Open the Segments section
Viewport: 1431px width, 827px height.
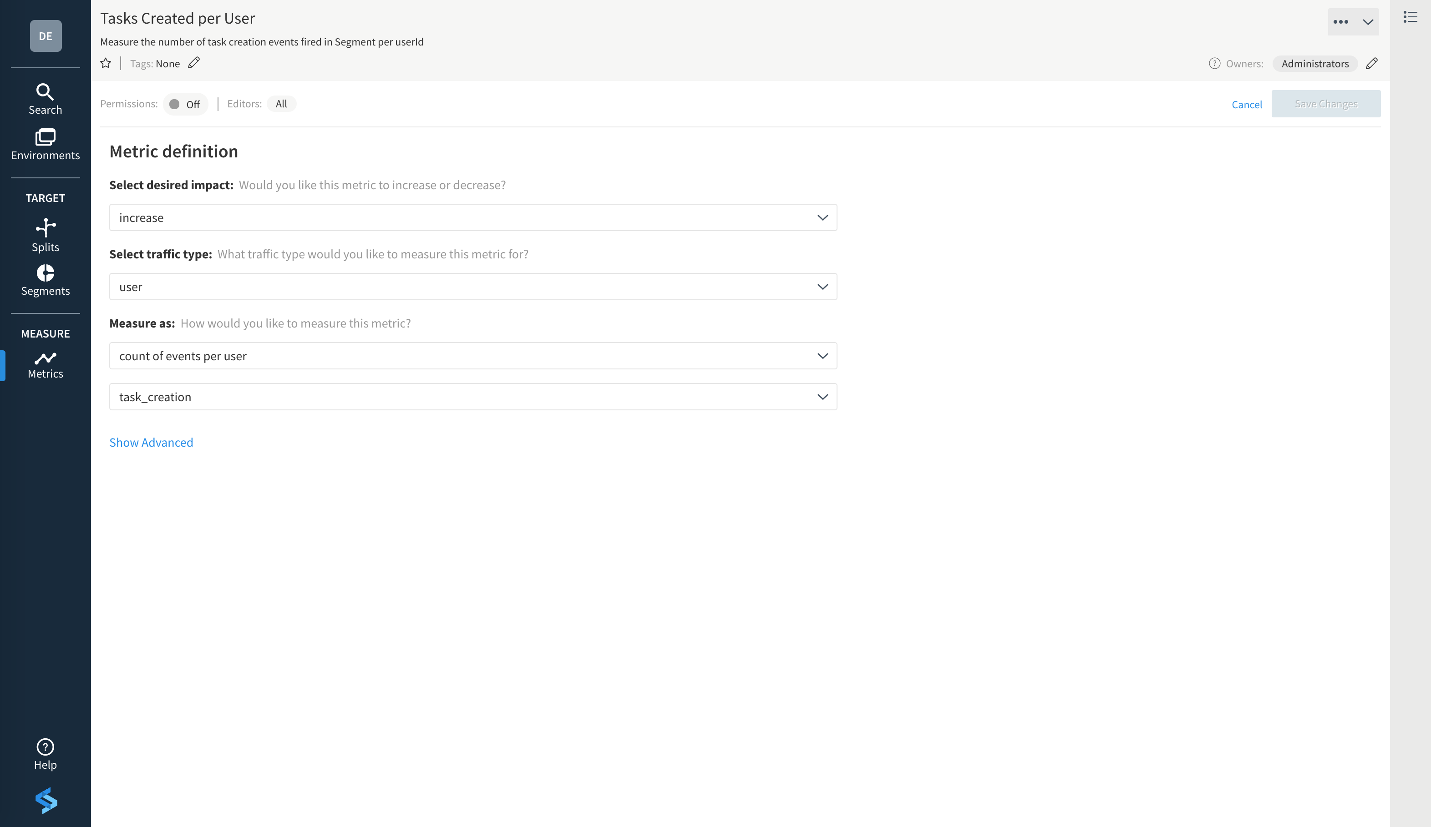pos(46,280)
